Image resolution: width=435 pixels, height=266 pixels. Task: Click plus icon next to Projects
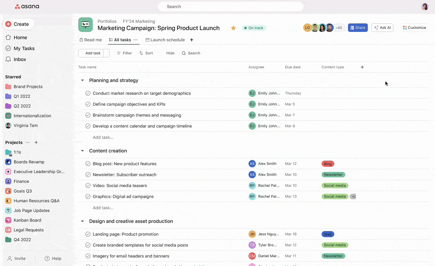[x=36, y=142]
